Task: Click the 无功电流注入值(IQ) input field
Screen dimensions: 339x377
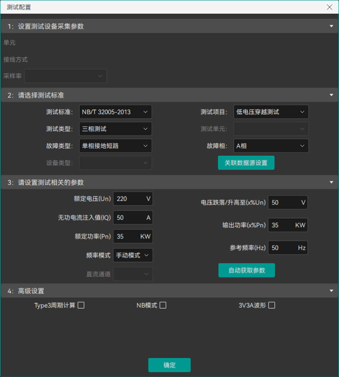Action: [x=129, y=218]
